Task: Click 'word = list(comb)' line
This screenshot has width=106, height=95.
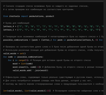Action: [23, 64]
